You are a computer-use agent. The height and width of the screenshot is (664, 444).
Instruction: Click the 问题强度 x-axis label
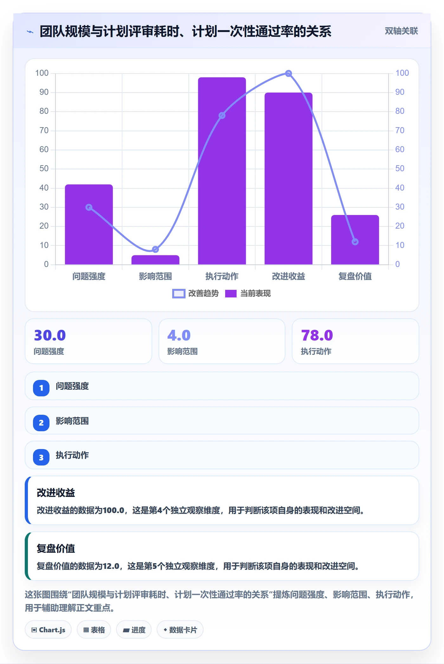coord(89,277)
